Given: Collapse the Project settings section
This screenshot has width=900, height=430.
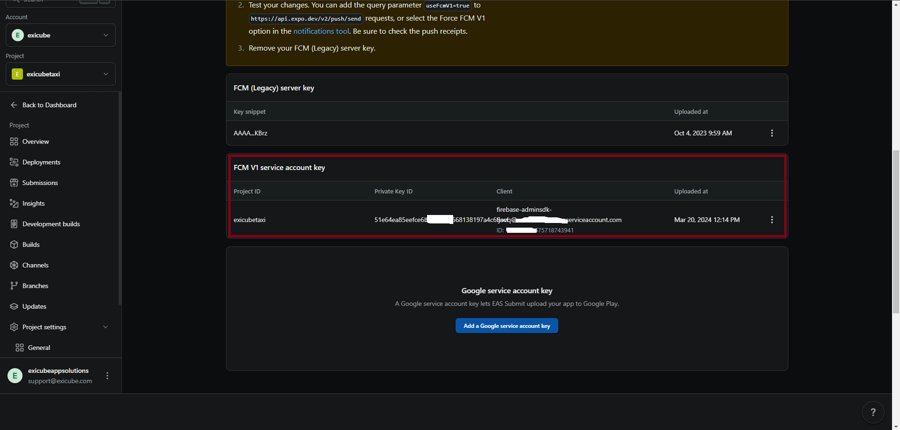Looking at the screenshot, I should pos(105,327).
